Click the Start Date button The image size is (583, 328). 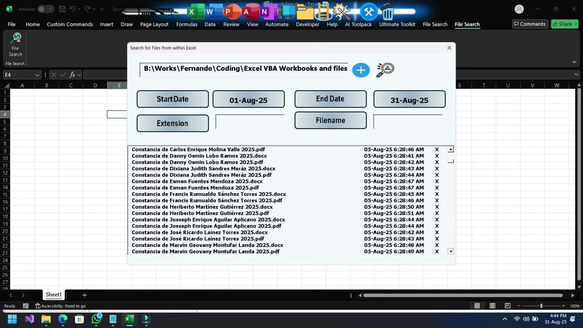173,99
